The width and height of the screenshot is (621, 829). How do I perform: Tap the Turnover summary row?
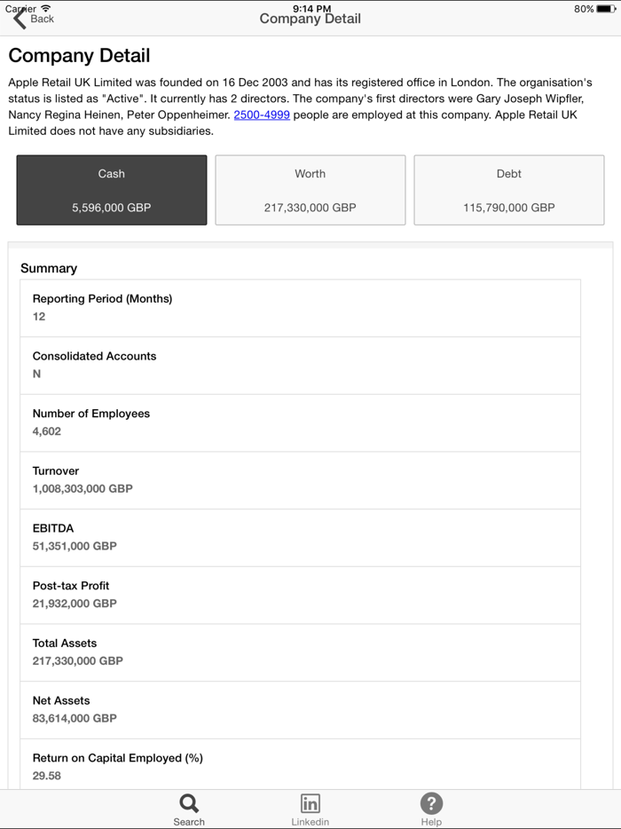[300, 480]
